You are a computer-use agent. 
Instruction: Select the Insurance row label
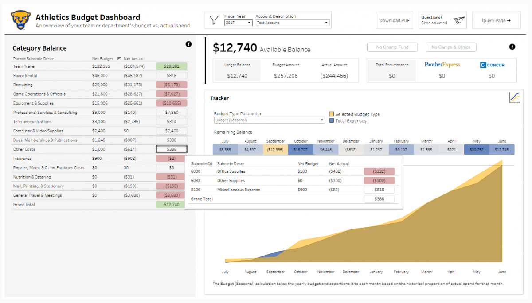[x=22, y=159]
